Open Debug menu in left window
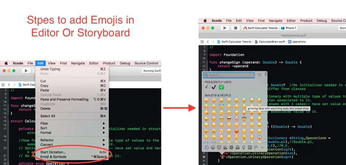The height and width of the screenshot is (165, 346). (125, 63)
